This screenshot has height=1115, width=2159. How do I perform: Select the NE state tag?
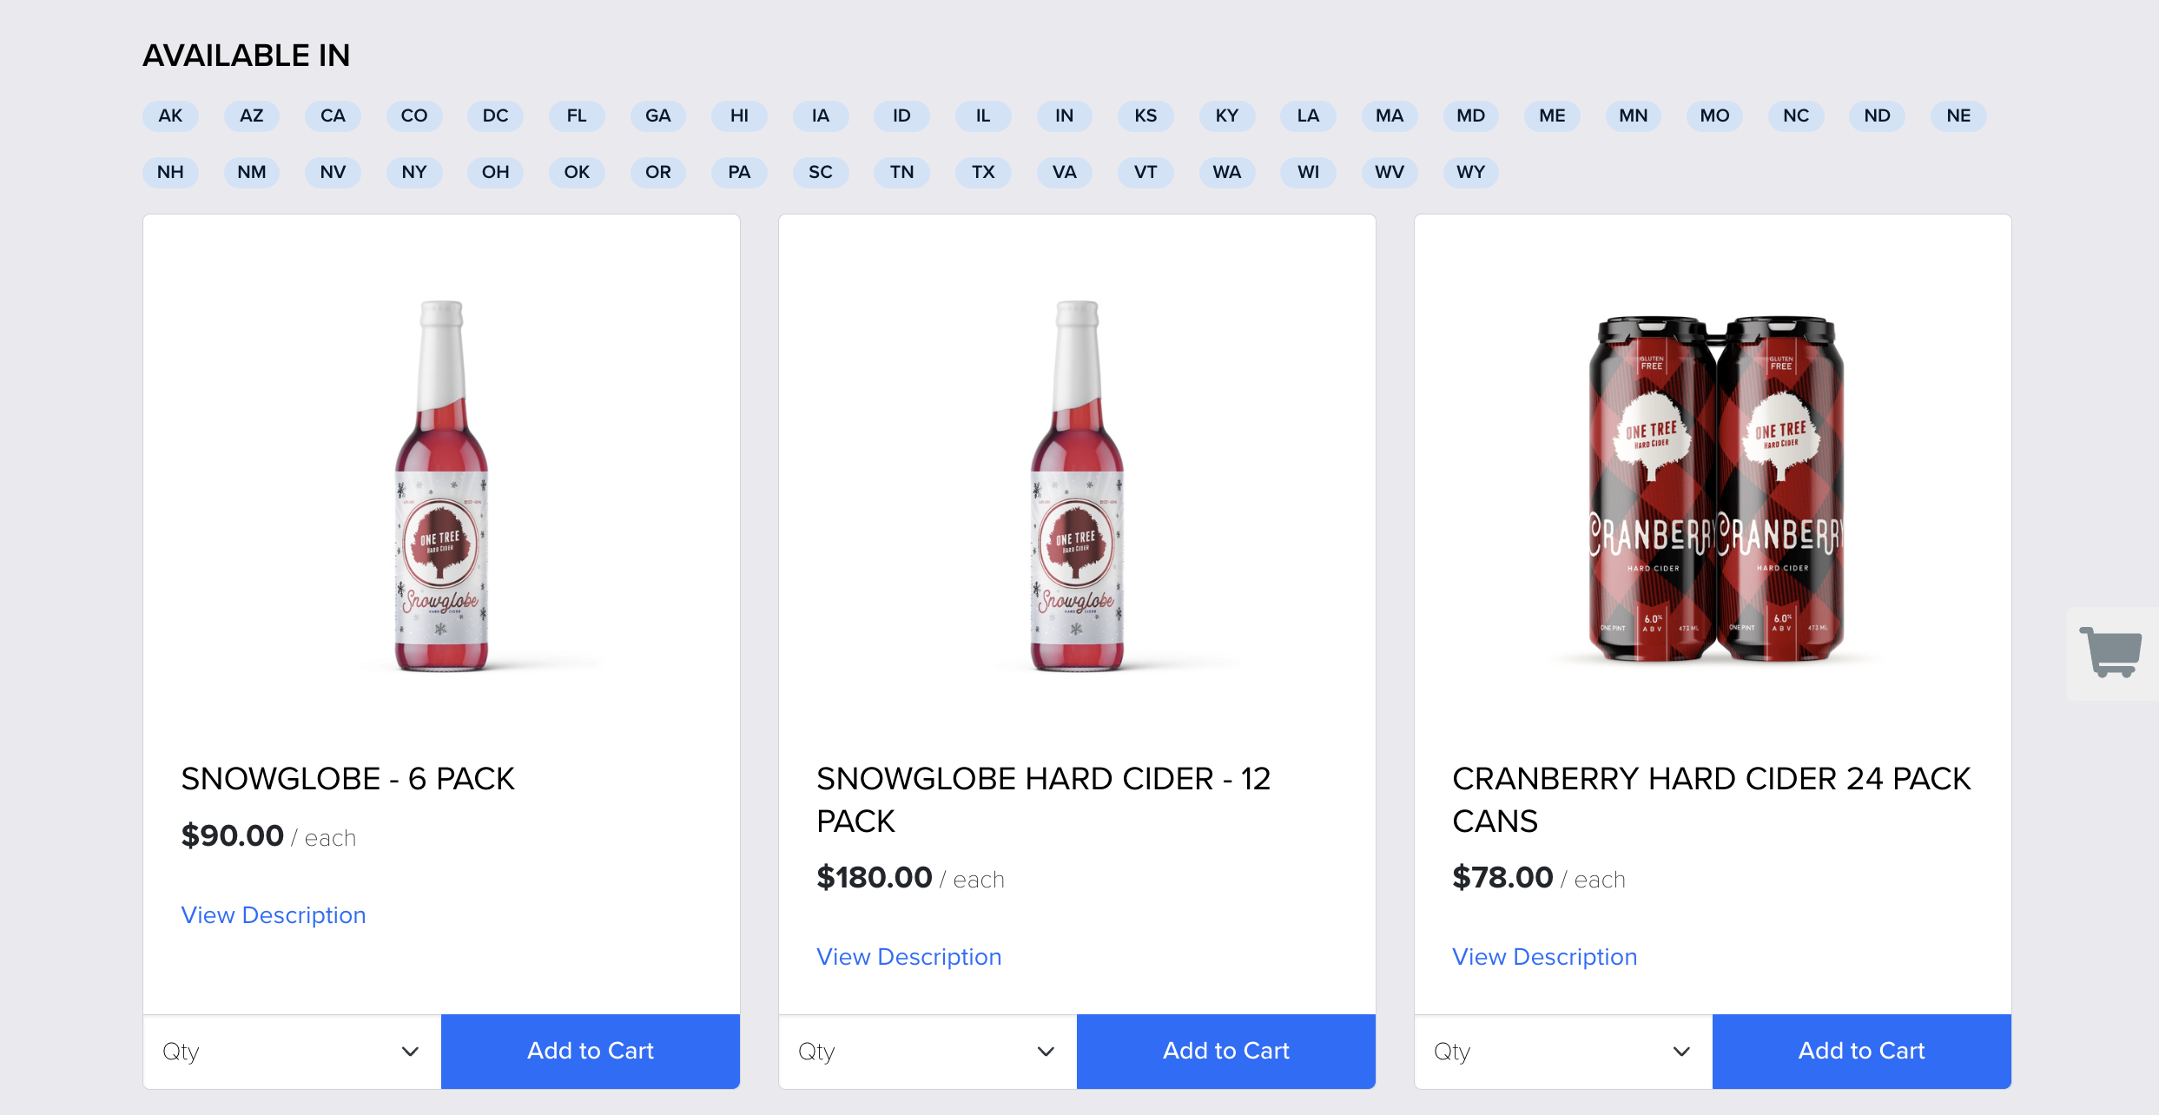tap(1958, 116)
